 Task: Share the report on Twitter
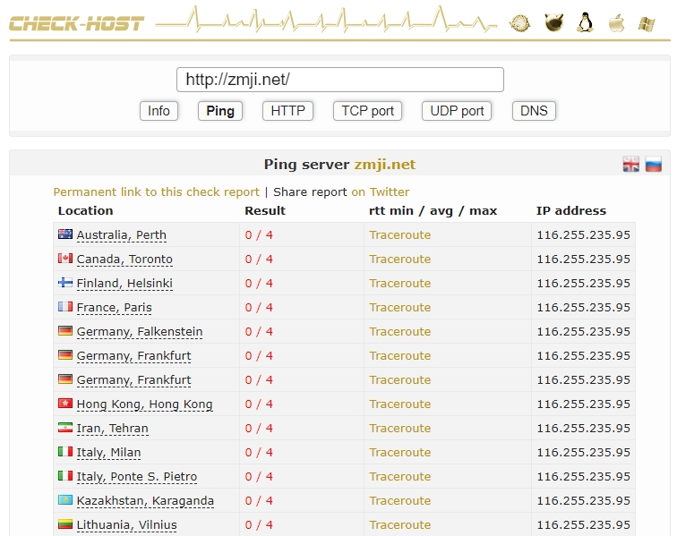click(380, 191)
